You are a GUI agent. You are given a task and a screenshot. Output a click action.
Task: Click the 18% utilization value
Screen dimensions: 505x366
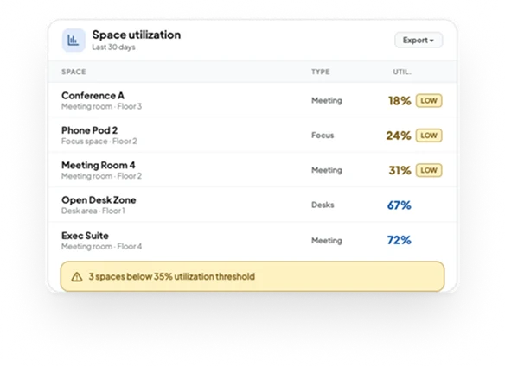click(x=400, y=101)
